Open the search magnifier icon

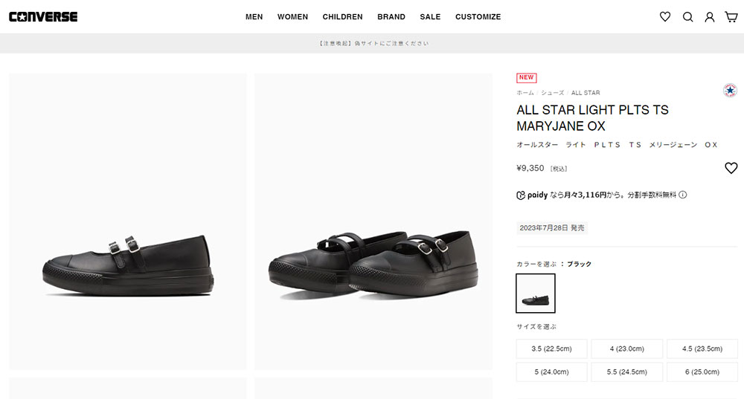(x=687, y=17)
